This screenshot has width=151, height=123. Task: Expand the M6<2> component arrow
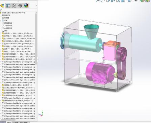coord(0,95)
